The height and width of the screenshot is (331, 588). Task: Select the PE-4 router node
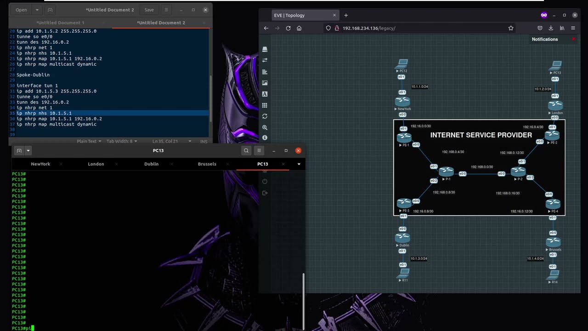(x=553, y=203)
